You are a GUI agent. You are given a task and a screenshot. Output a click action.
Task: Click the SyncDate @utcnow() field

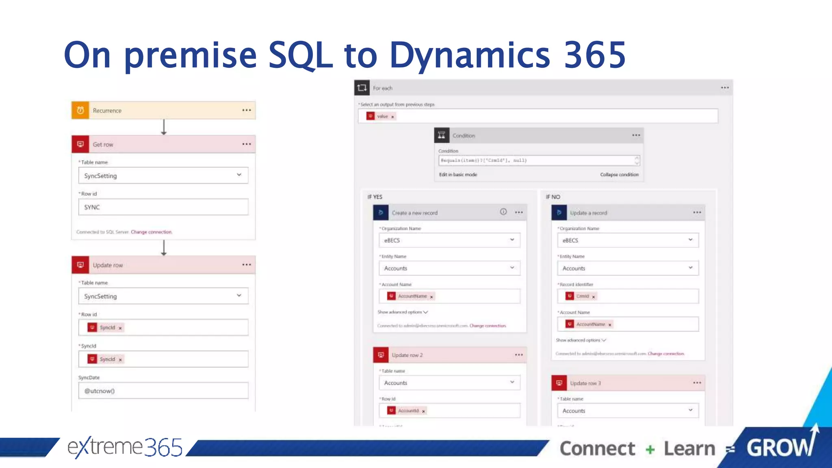[x=163, y=390]
